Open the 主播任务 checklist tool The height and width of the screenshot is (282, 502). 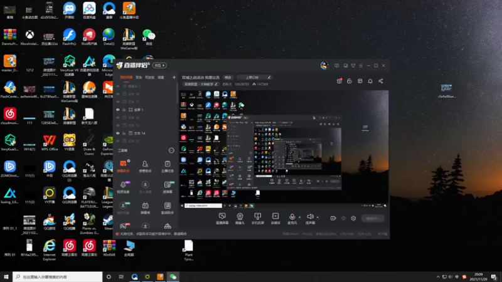167,166
